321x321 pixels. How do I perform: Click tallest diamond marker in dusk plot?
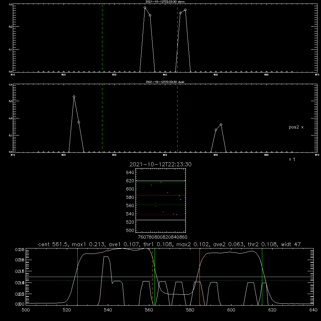pos(74,97)
